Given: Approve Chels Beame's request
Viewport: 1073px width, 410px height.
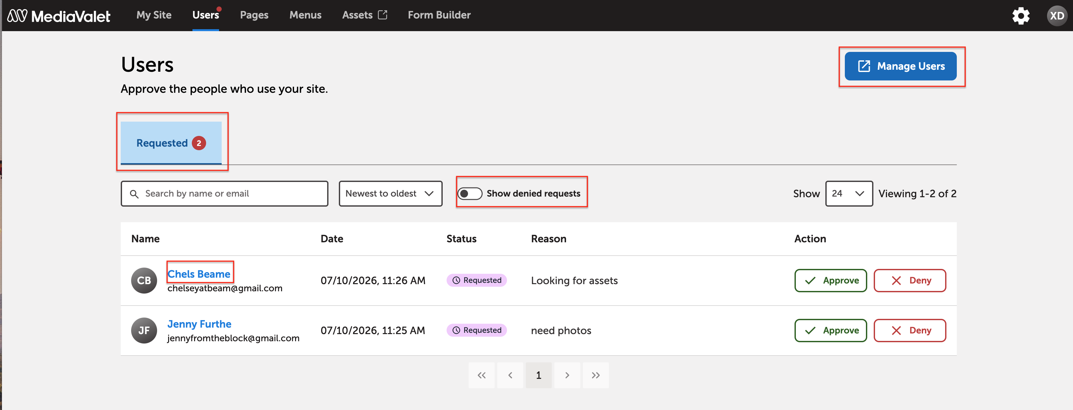Looking at the screenshot, I should coord(830,280).
